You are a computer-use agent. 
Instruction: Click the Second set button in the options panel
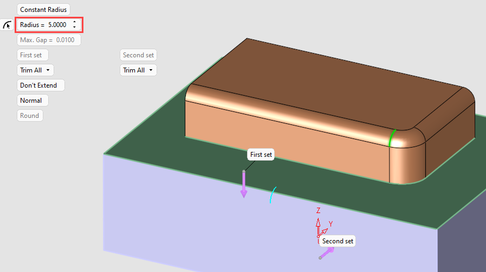coord(138,55)
